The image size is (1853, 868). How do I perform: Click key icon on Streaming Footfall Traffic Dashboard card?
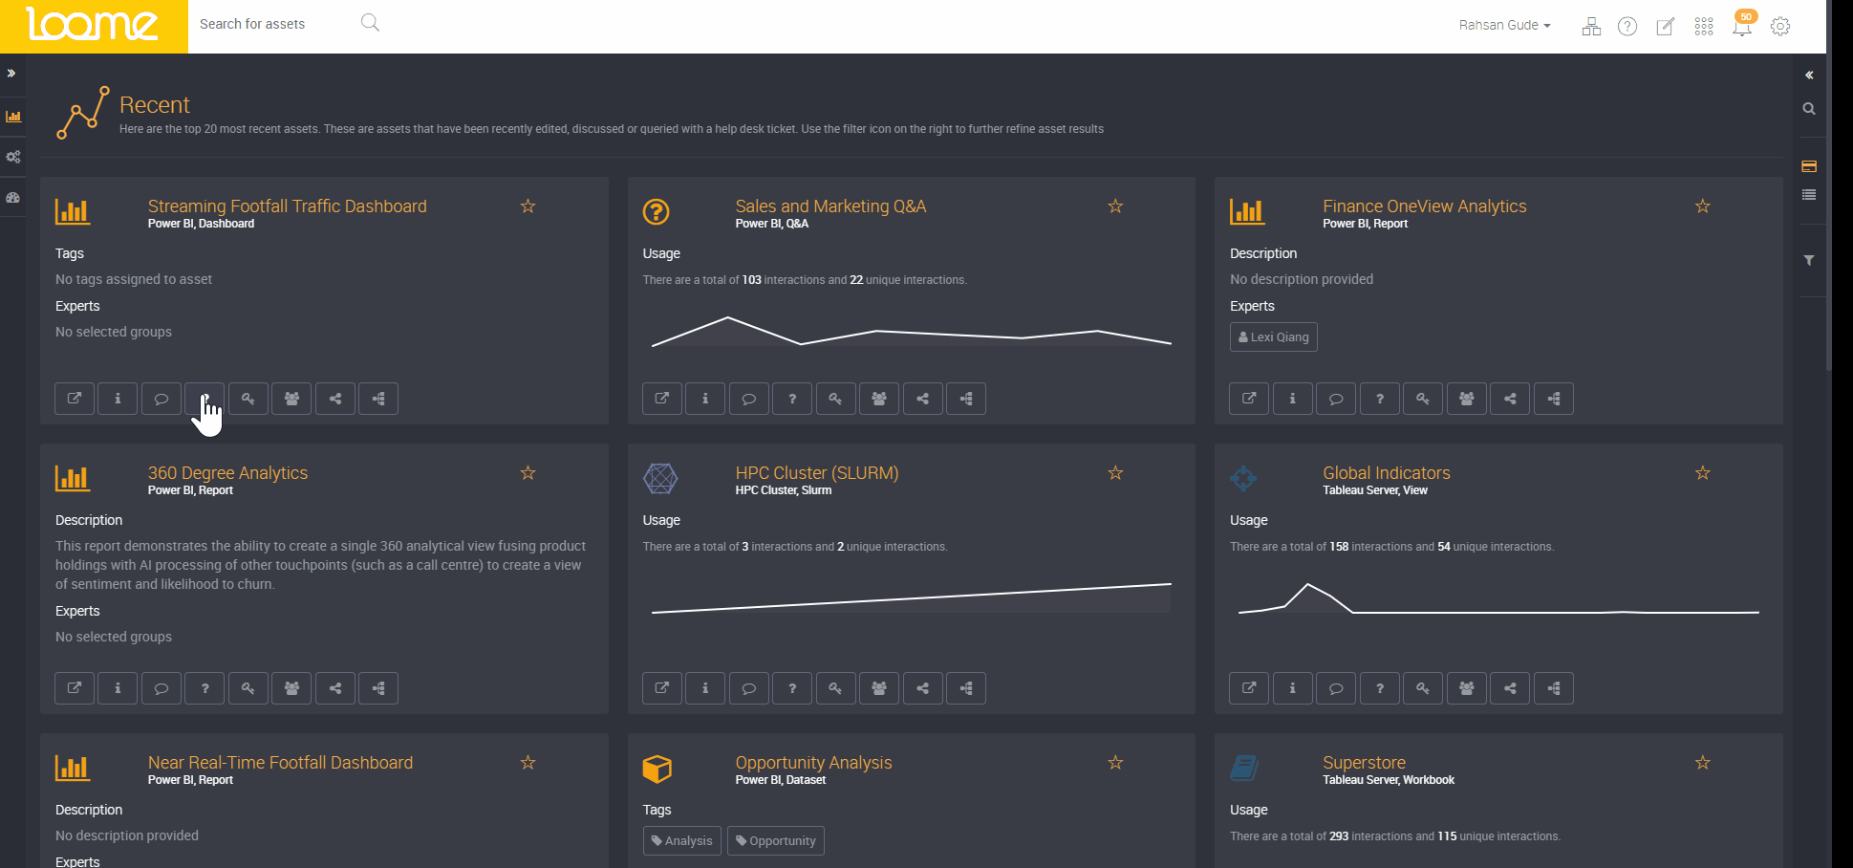pyautogui.click(x=248, y=399)
